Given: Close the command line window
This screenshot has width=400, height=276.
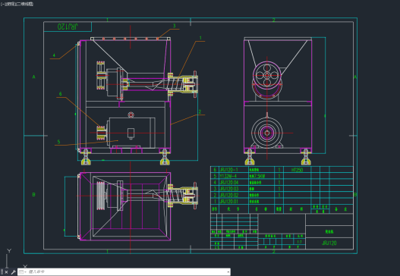Looking at the screenshot, I should 6,272.
